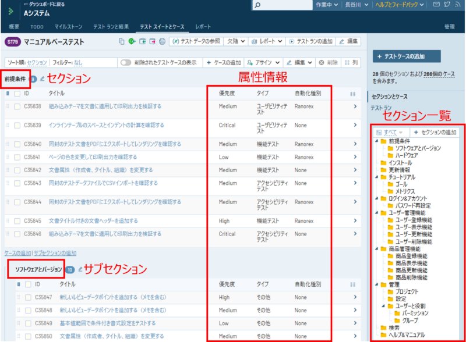Image resolution: width=466 pixels, height=342 pixels.
Task: Click column grip icon in 前提条件 table header
Action: (x=353, y=94)
